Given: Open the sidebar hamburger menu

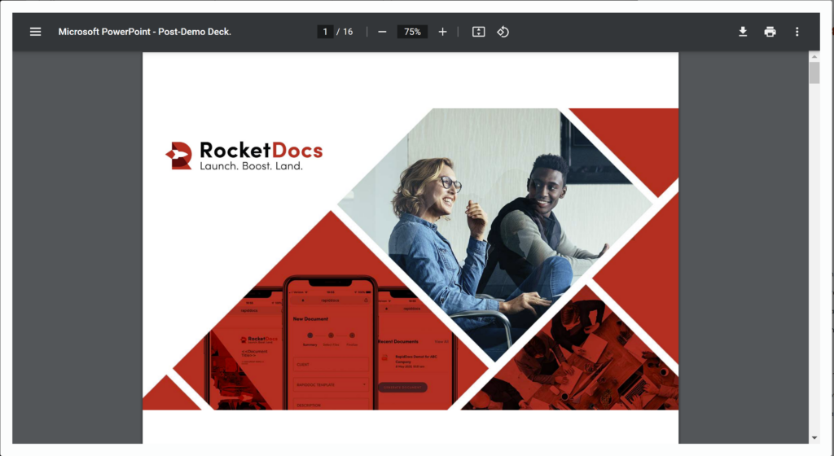Looking at the screenshot, I should click(35, 32).
